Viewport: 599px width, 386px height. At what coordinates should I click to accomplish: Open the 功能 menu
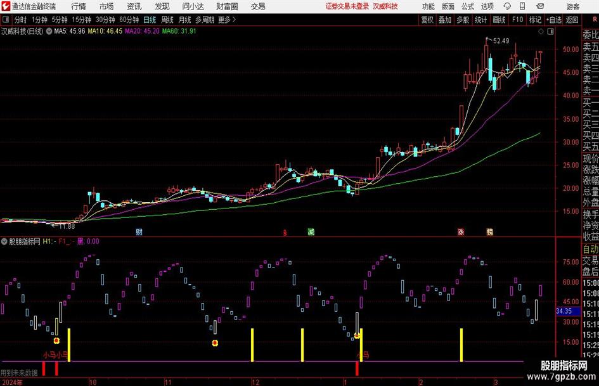pyautogui.click(x=428, y=6)
